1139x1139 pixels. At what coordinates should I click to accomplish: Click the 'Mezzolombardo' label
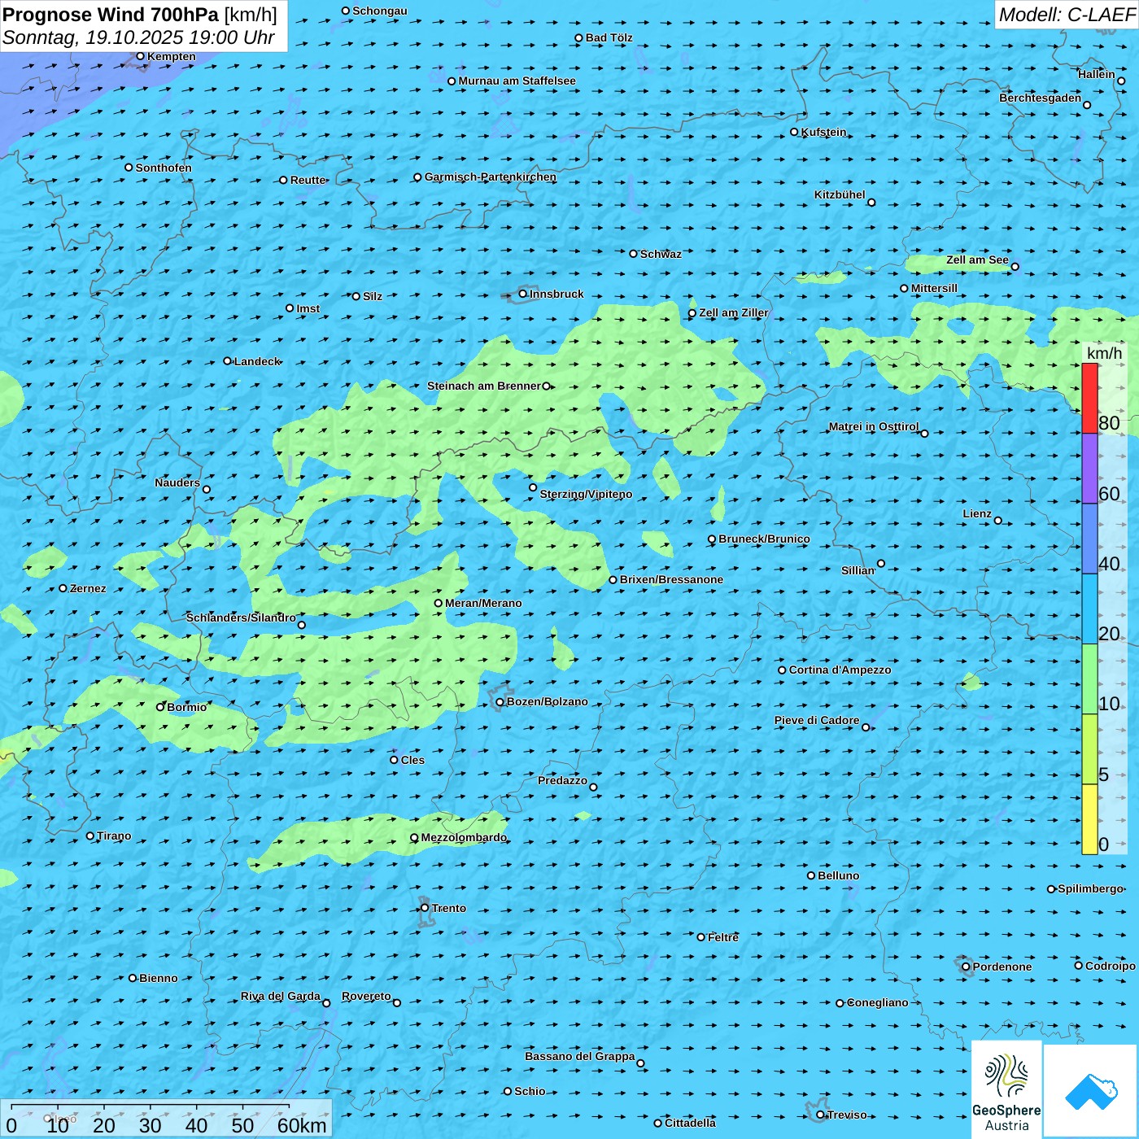(464, 837)
